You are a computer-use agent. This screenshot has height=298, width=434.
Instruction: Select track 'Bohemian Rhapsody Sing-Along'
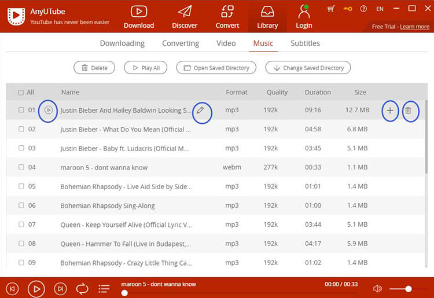click(x=108, y=205)
